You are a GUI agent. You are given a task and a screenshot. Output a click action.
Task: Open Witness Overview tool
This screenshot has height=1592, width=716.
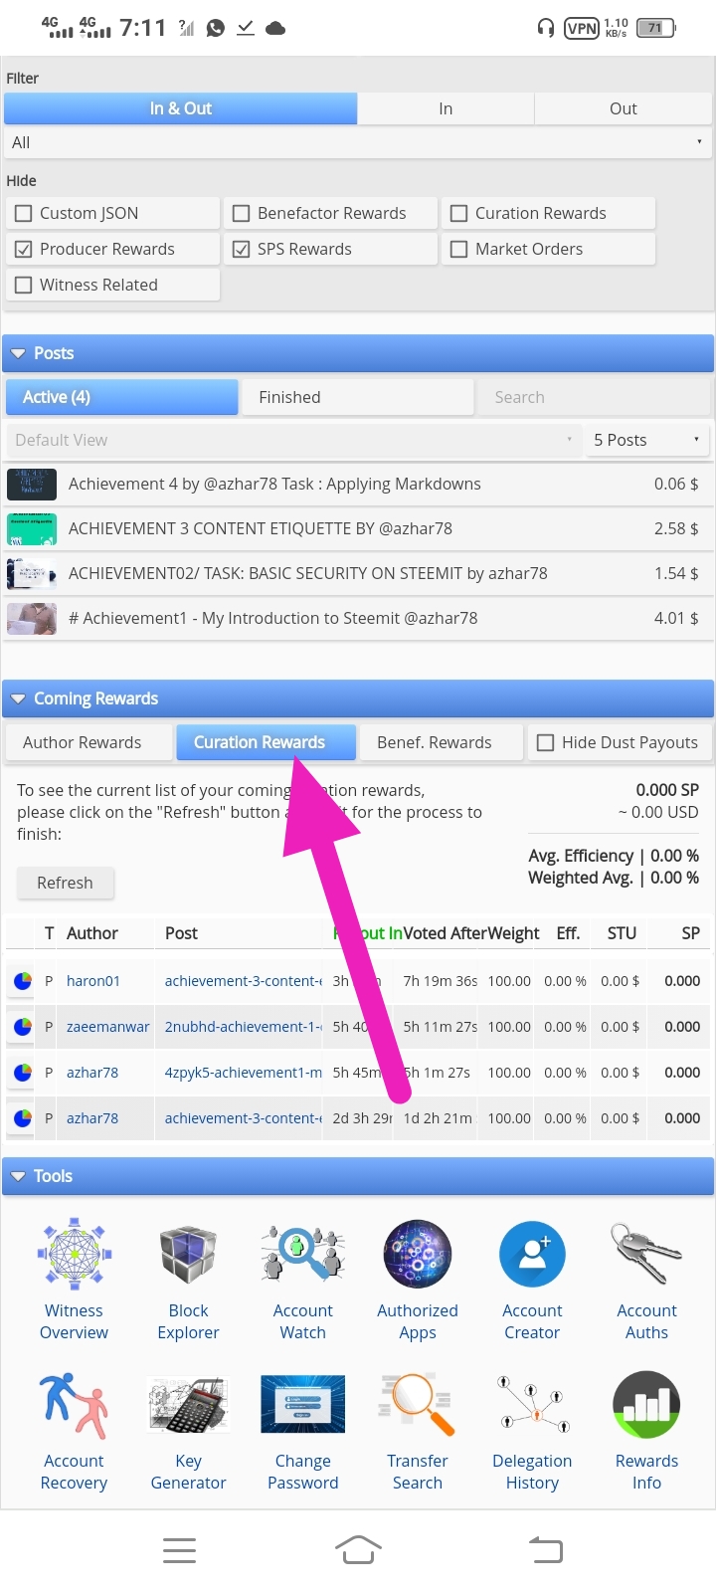[75, 1279]
